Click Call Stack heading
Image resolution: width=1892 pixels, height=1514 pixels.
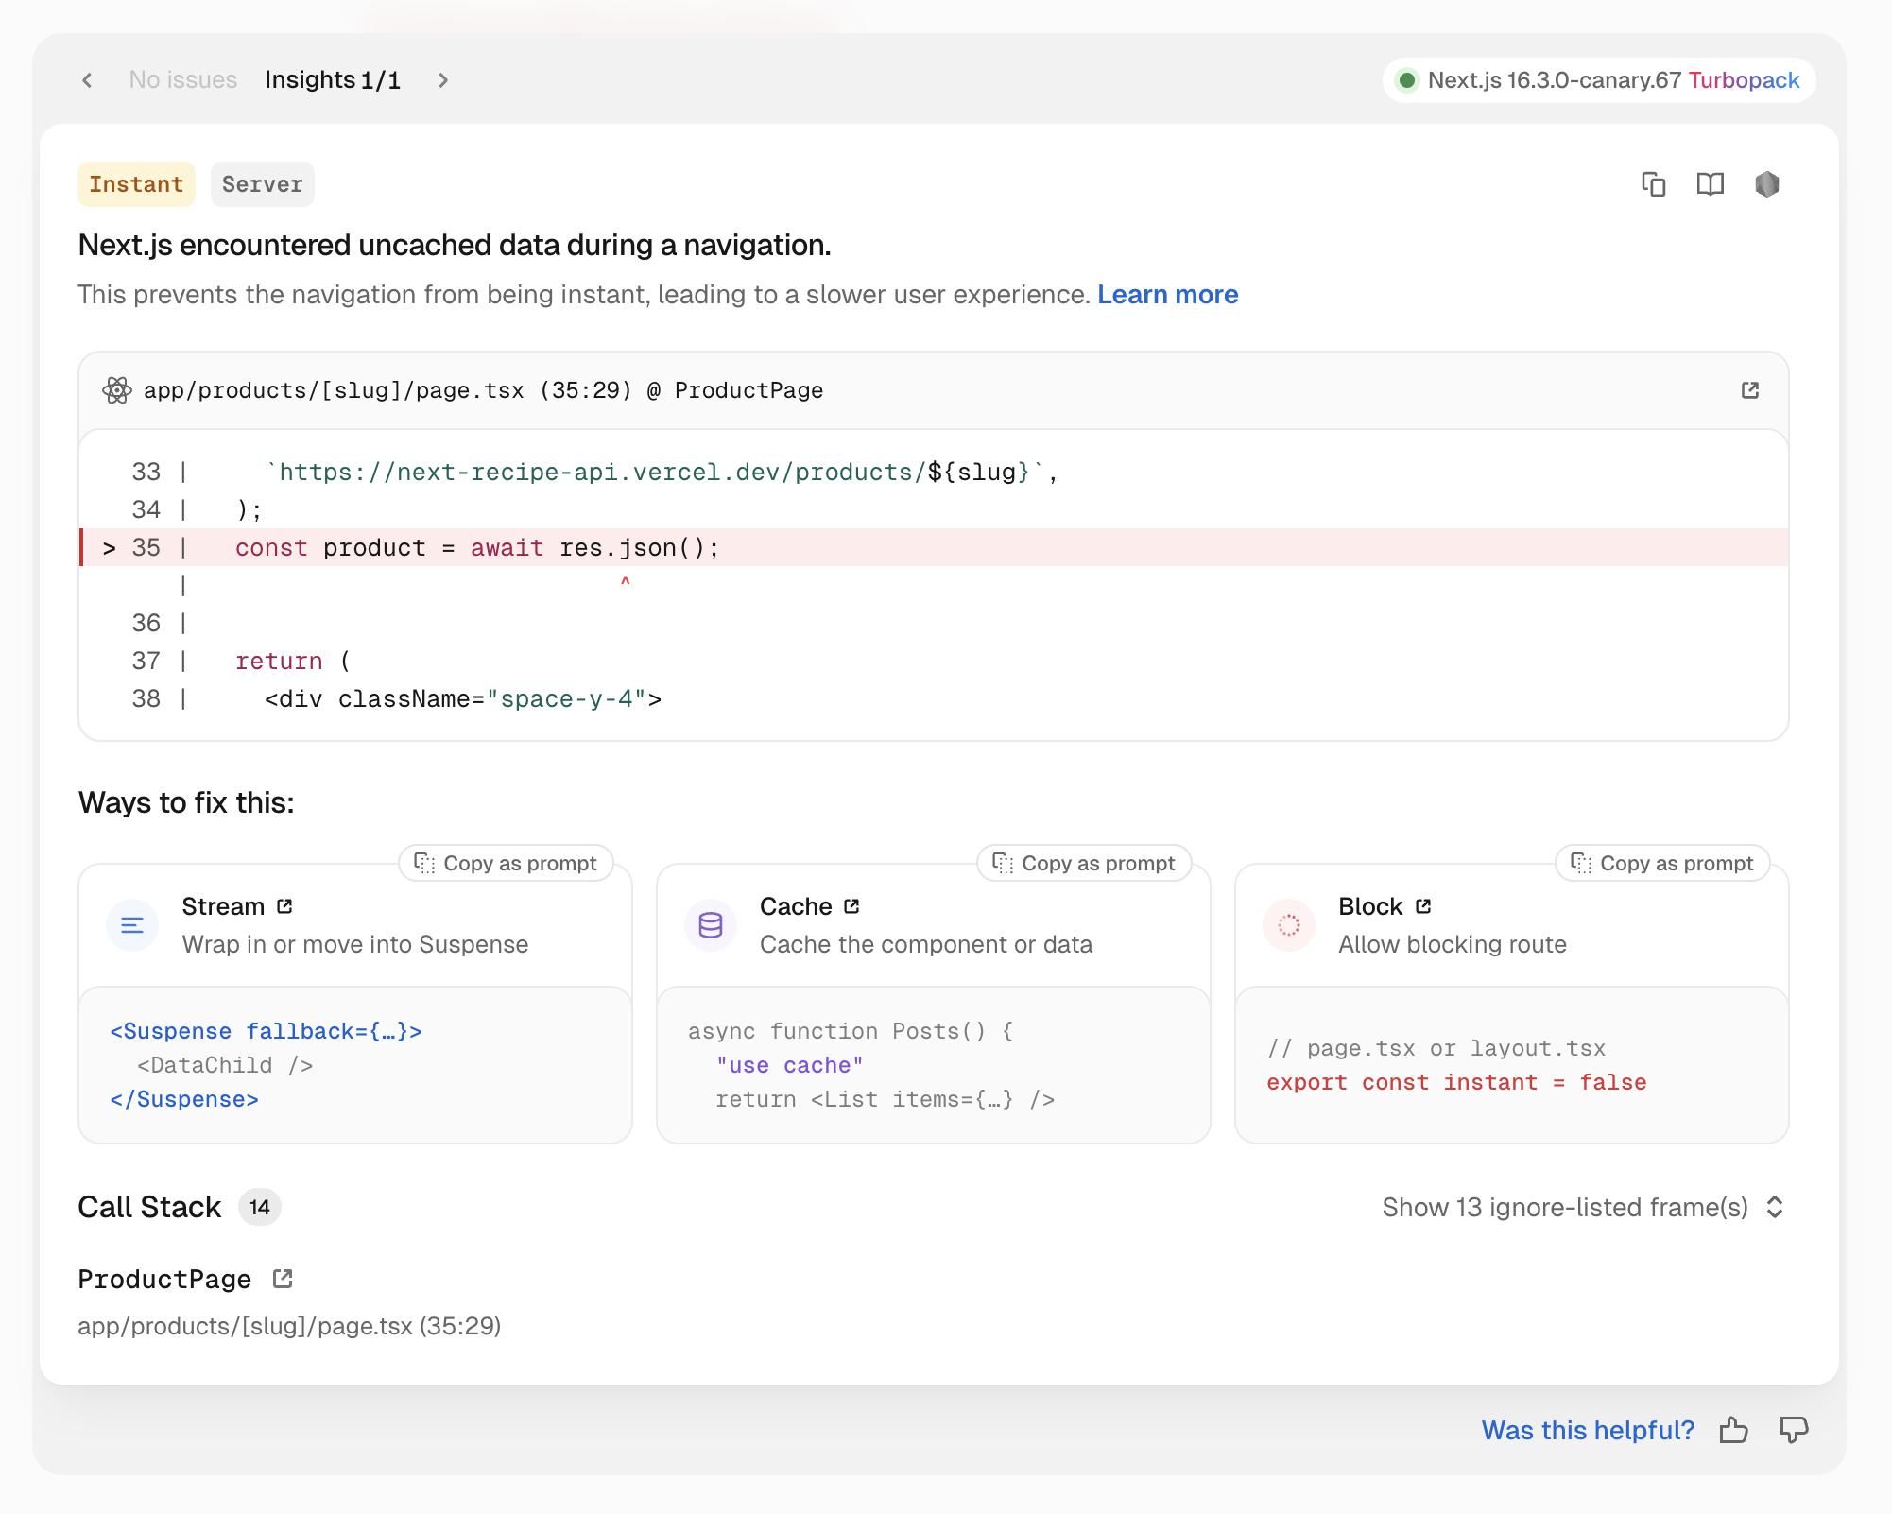pyautogui.click(x=149, y=1207)
